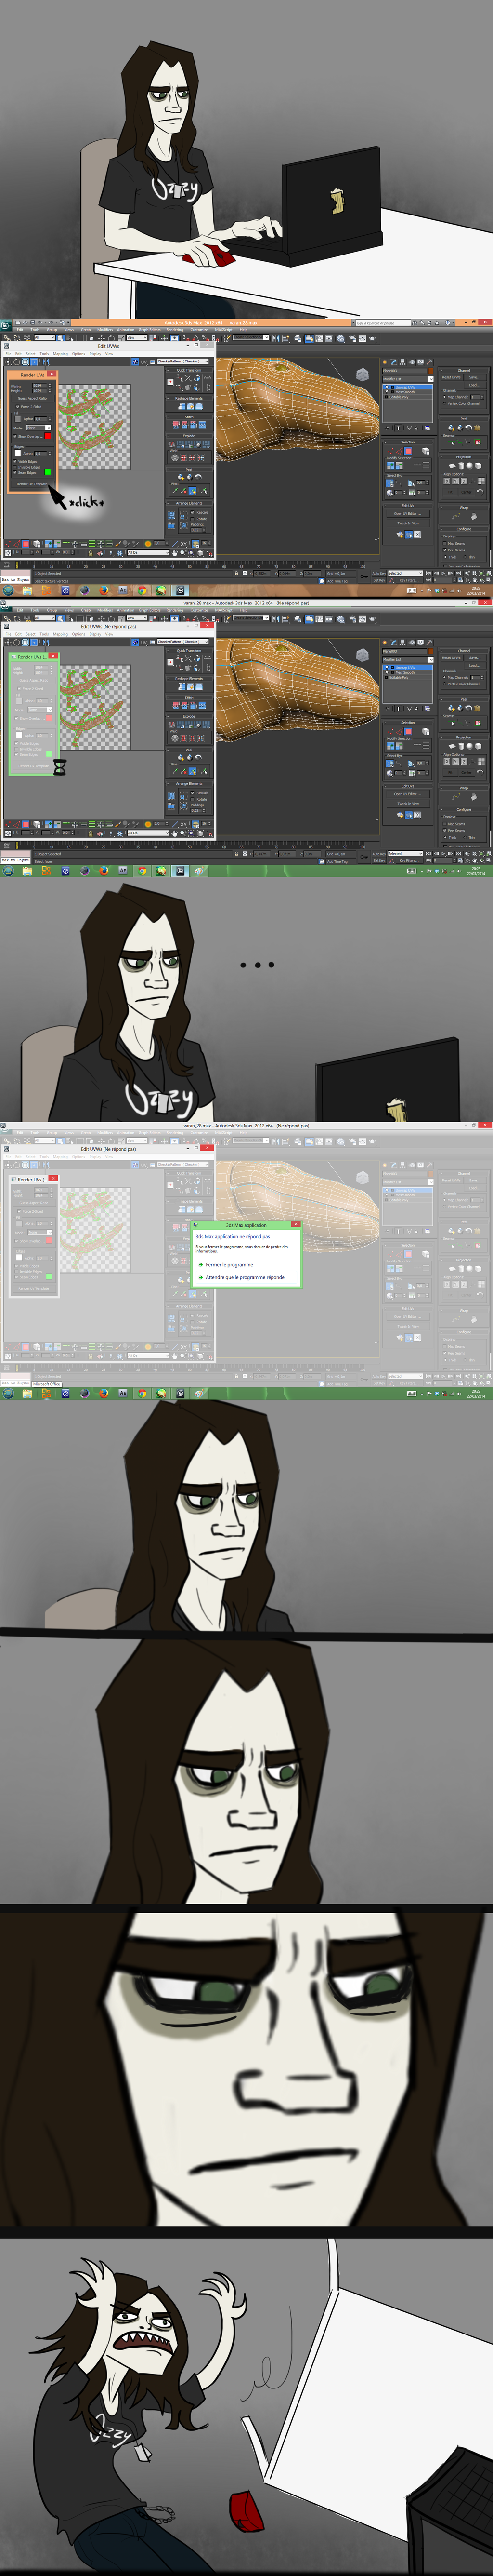Open CheckerPattern dropdown in first Edit UVWs window
This screenshot has width=493, height=2576.
click(x=182, y=361)
